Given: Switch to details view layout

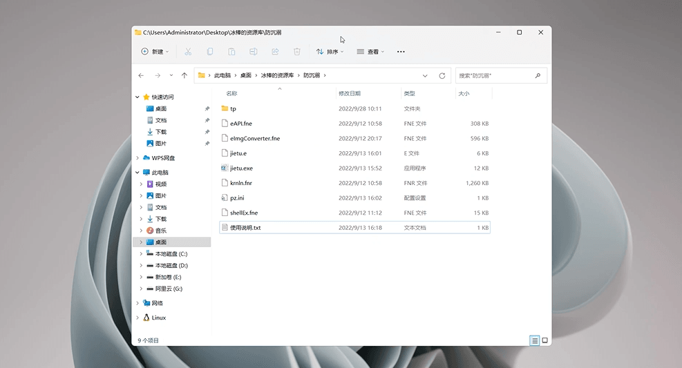Looking at the screenshot, I should (534, 340).
